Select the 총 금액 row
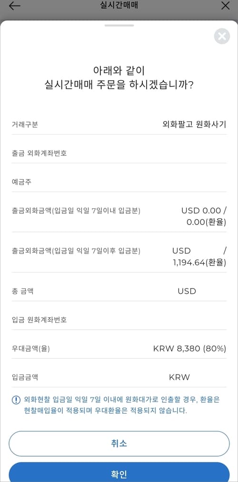This screenshot has width=238, height=482. point(119,291)
